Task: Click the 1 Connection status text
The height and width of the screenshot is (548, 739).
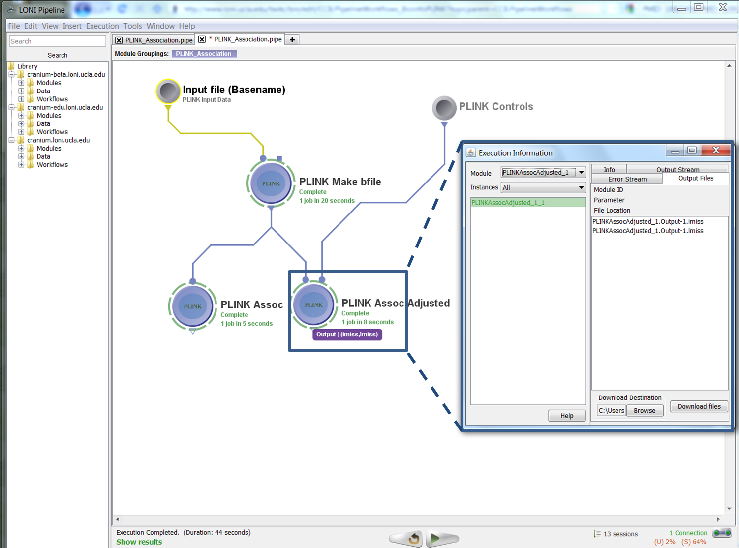Action: tap(688, 533)
